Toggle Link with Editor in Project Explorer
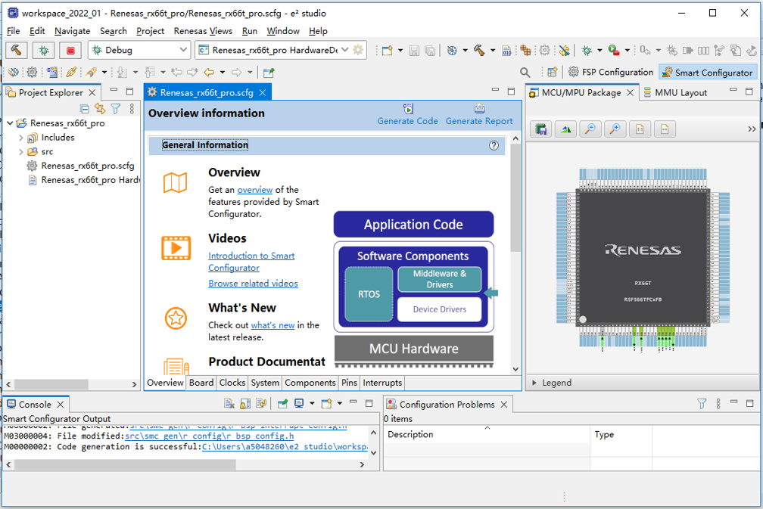Screen dimensions: 763x509 pyautogui.click(x=100, y=109)
